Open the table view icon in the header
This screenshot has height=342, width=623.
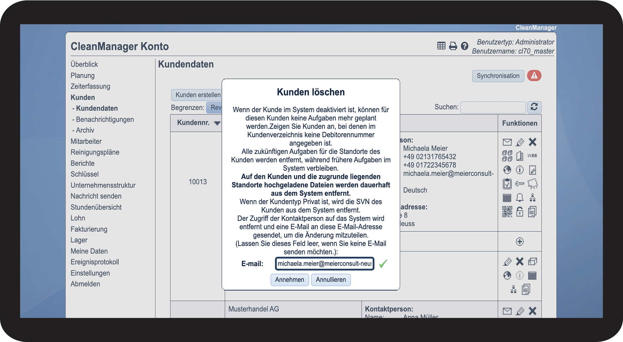[441, 46]
